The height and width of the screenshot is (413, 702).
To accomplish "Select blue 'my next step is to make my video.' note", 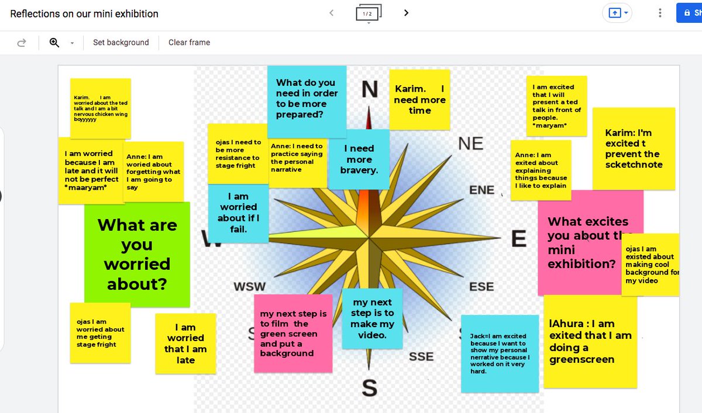I will pyautogui.click(x=372, y=318).
